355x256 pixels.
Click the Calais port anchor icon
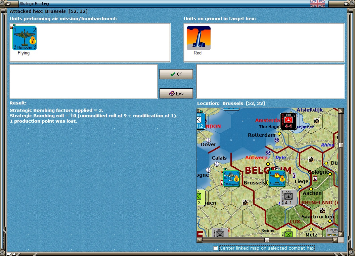click(217, 164)
